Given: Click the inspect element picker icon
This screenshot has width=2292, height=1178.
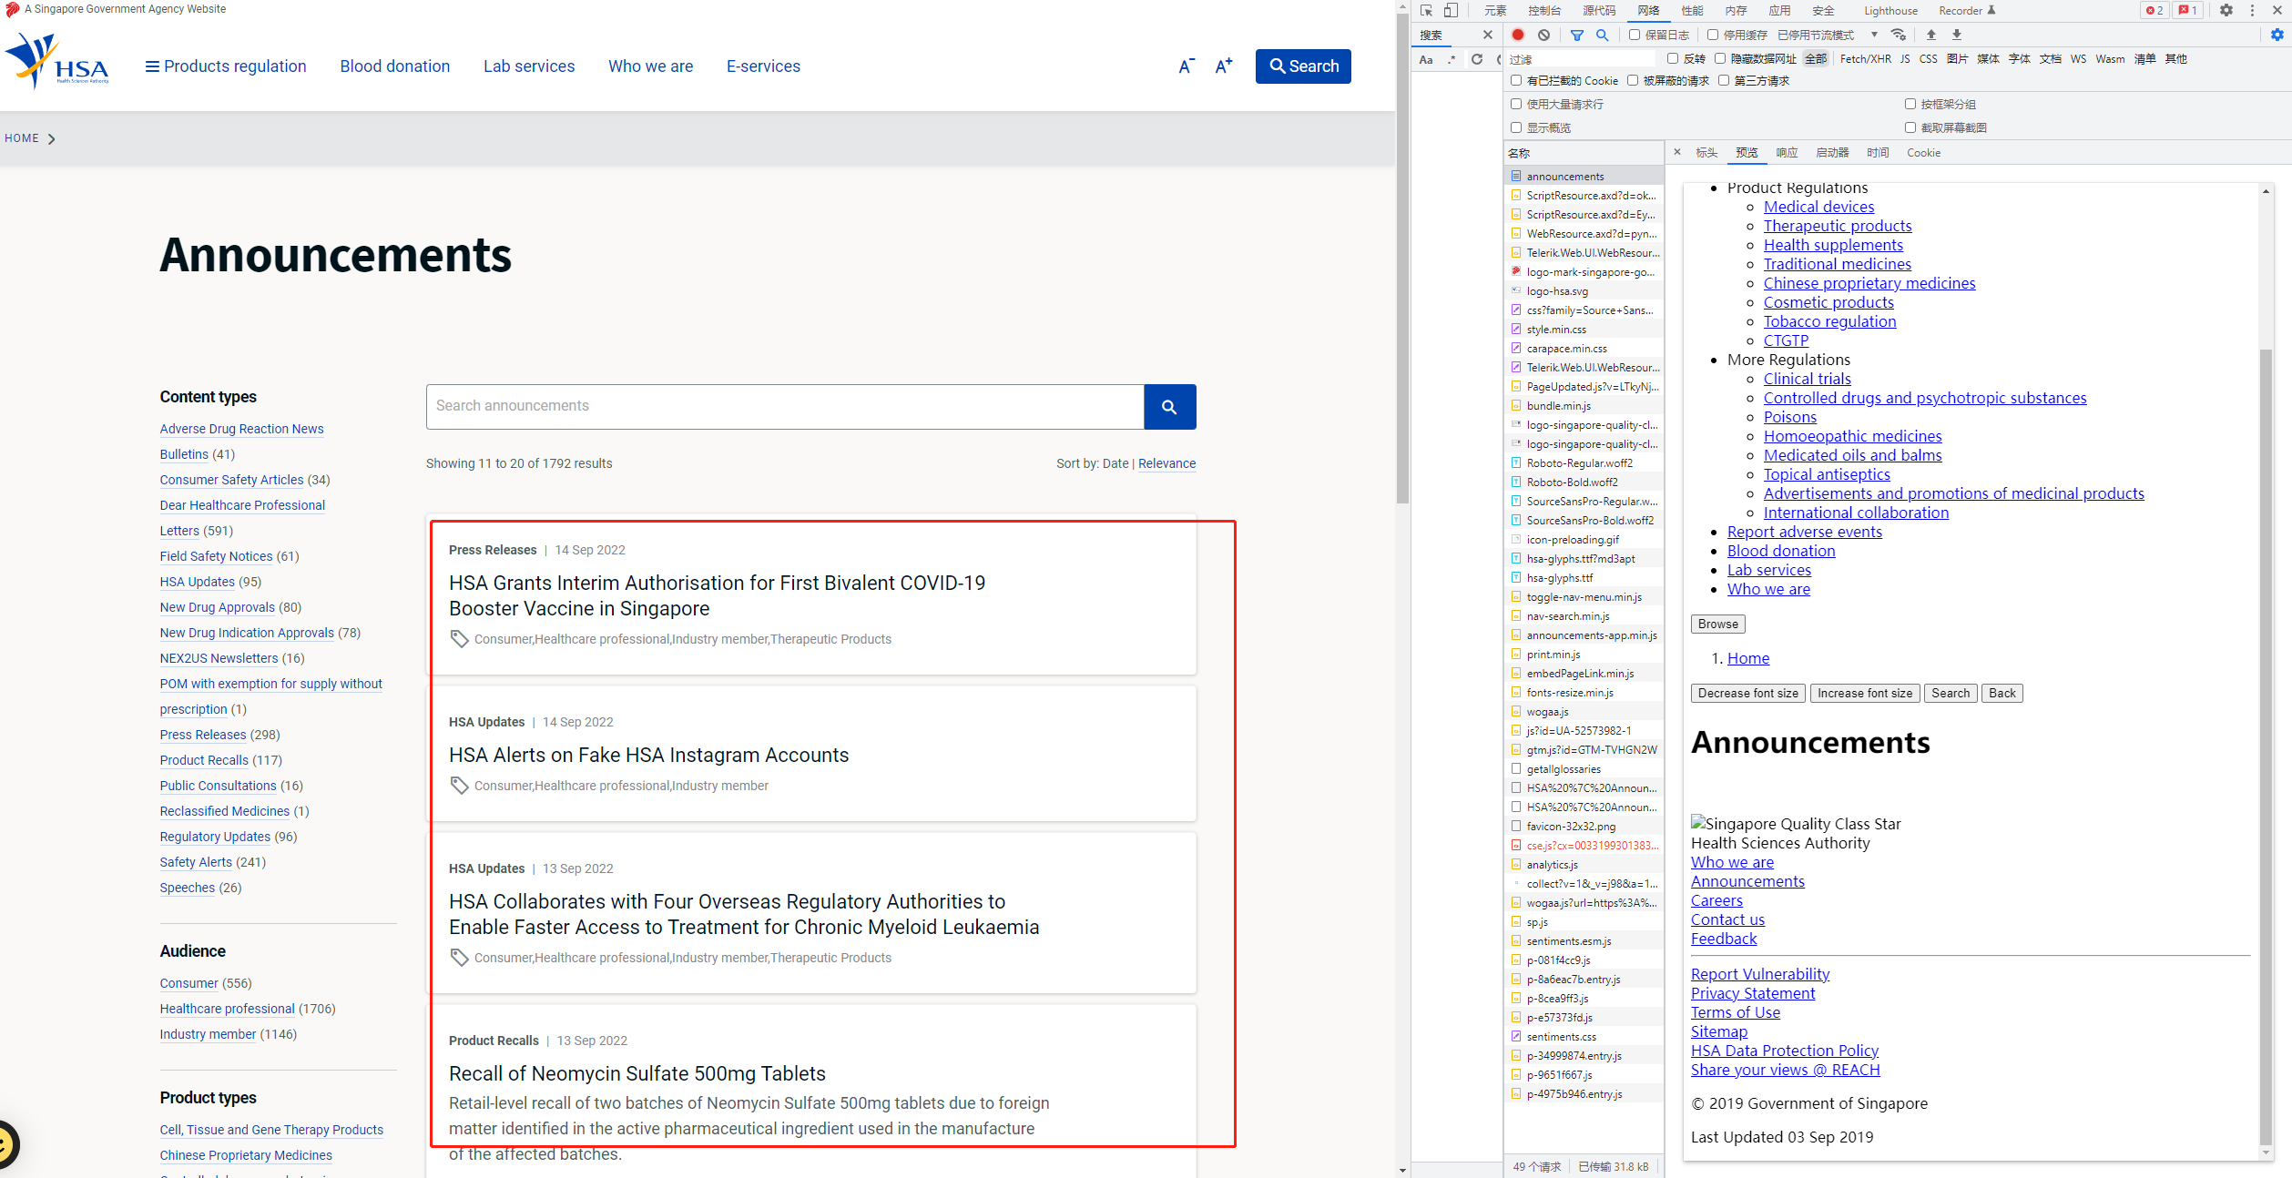Looking at the screenshot, I should click(x=1426, y=11).
